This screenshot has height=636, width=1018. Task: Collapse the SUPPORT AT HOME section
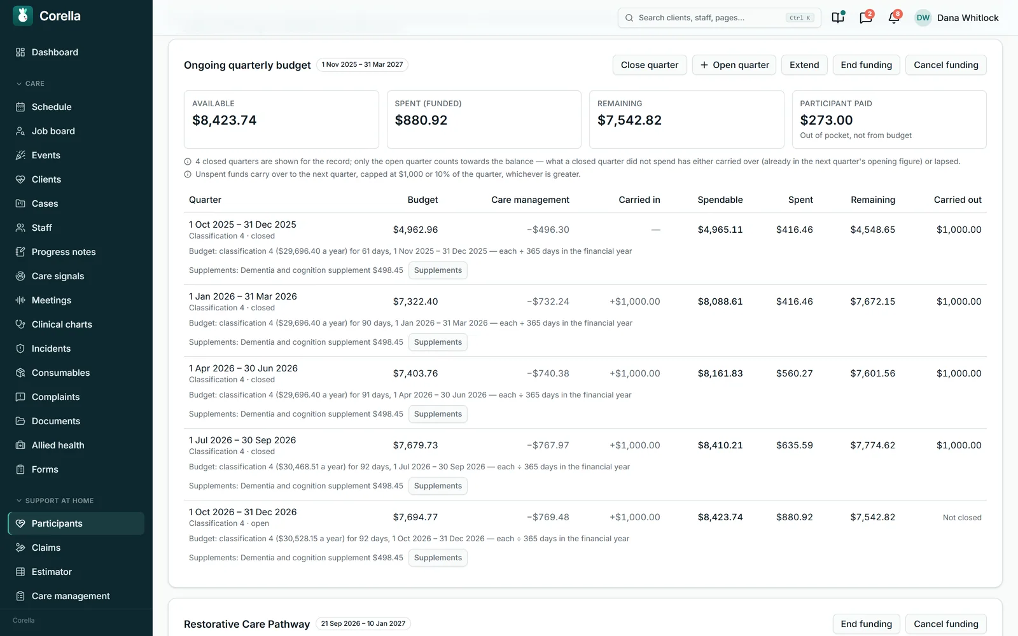coord(55,501)
